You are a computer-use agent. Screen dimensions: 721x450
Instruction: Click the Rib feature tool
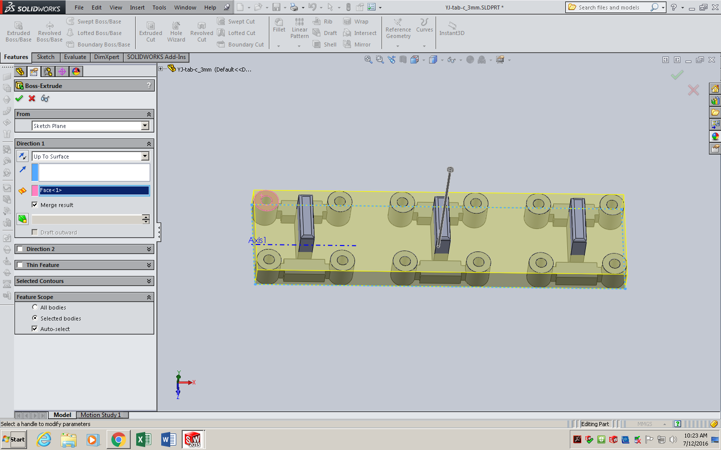tap(322, 21)
